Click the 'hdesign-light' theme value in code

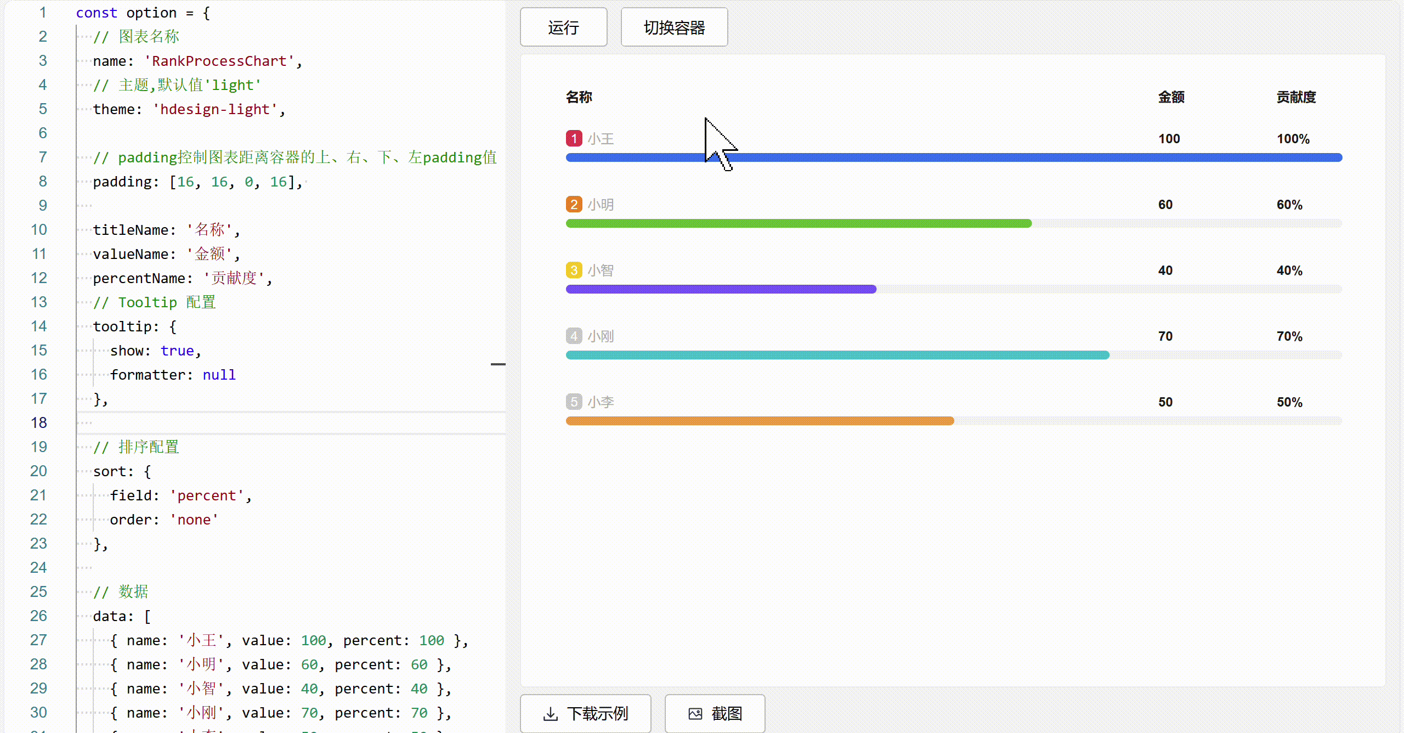(x=215, y=109)
